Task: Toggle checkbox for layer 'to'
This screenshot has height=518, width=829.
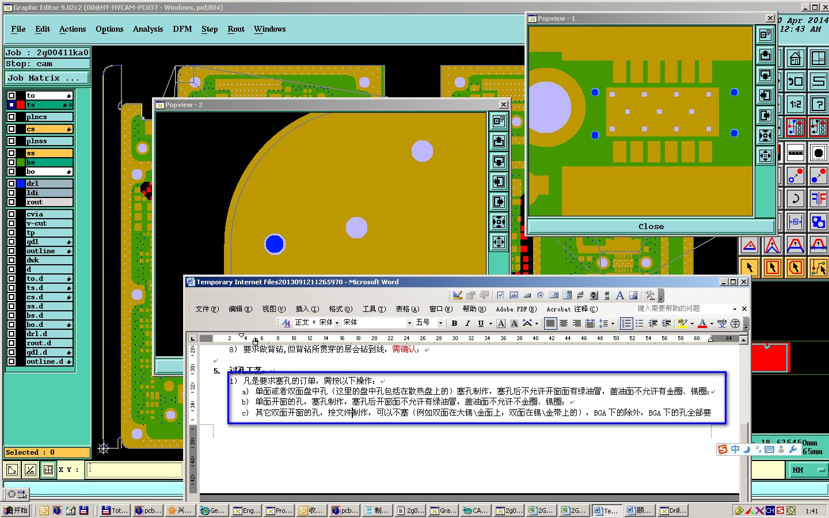Action: pyautogui.click(x=12, y=96)
